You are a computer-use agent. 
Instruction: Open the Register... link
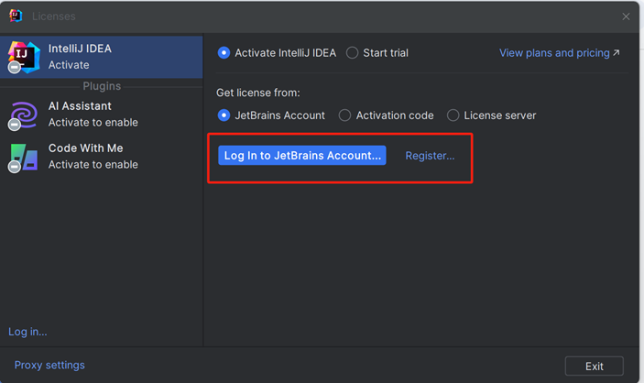tap(430, 156)
